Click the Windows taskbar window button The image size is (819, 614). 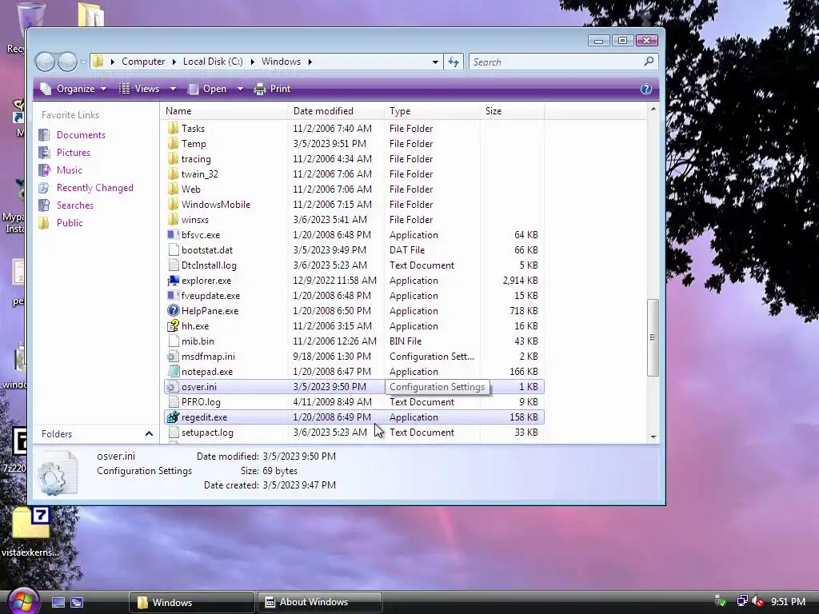pos(192,602)
